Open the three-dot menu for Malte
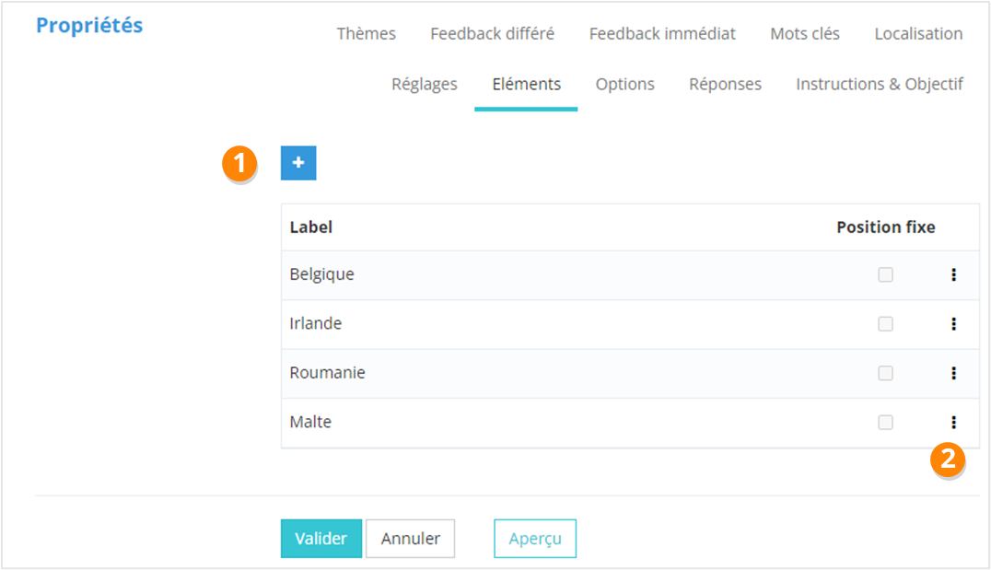This screenshot has width=991, height=570. tap(953, 423)
